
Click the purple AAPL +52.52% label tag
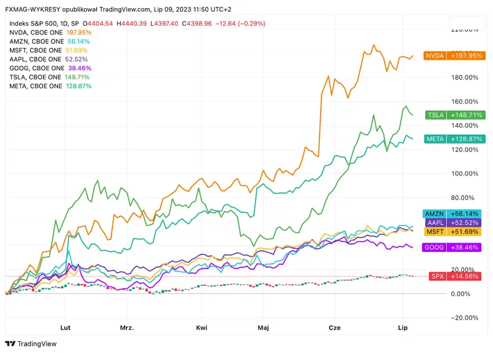[454, 222]
